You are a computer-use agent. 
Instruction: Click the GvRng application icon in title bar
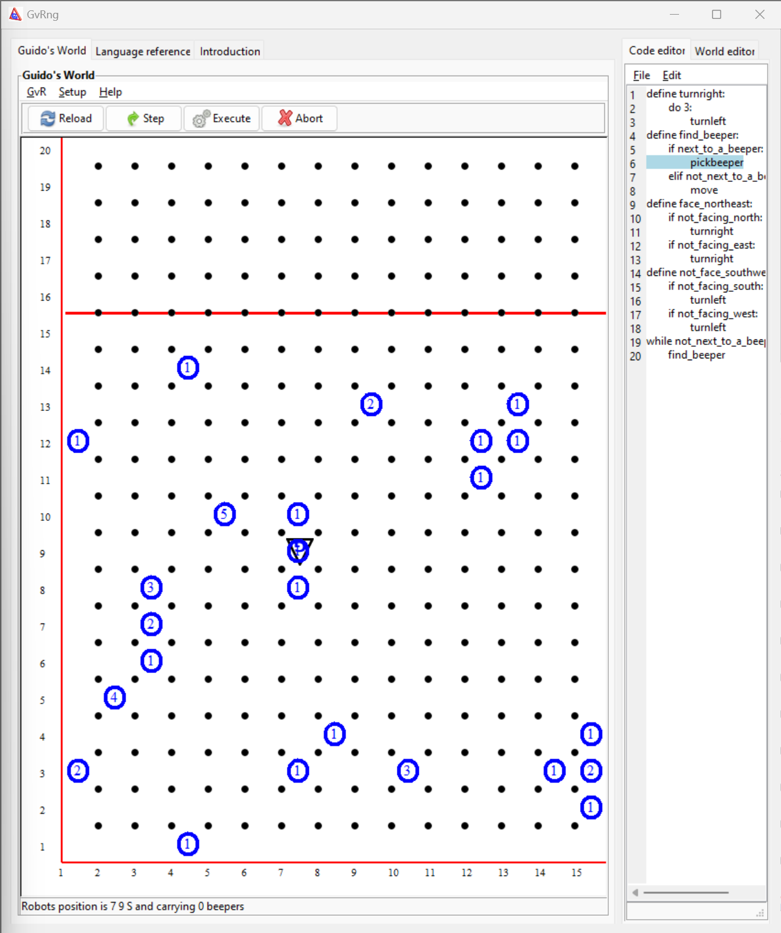tap(15, 13)
